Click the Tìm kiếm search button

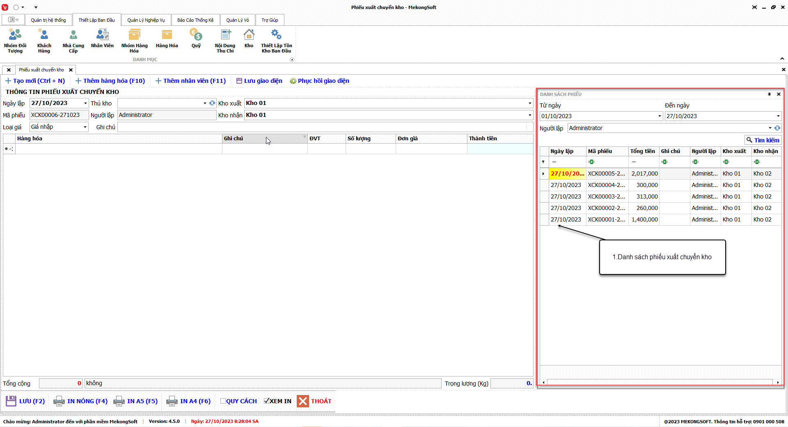[763, 140]
